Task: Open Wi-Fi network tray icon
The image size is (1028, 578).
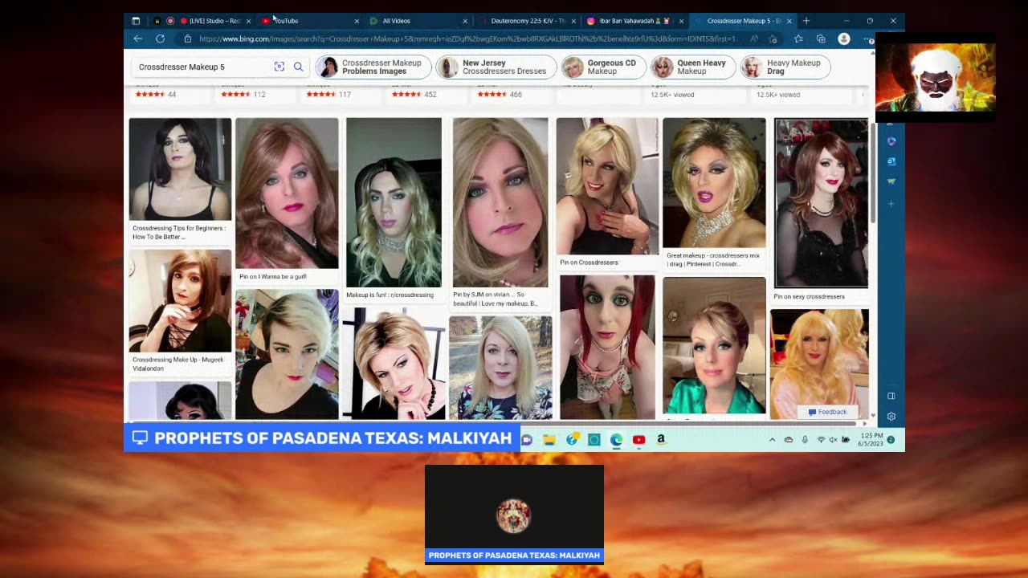Action: (x=821, y=440)
